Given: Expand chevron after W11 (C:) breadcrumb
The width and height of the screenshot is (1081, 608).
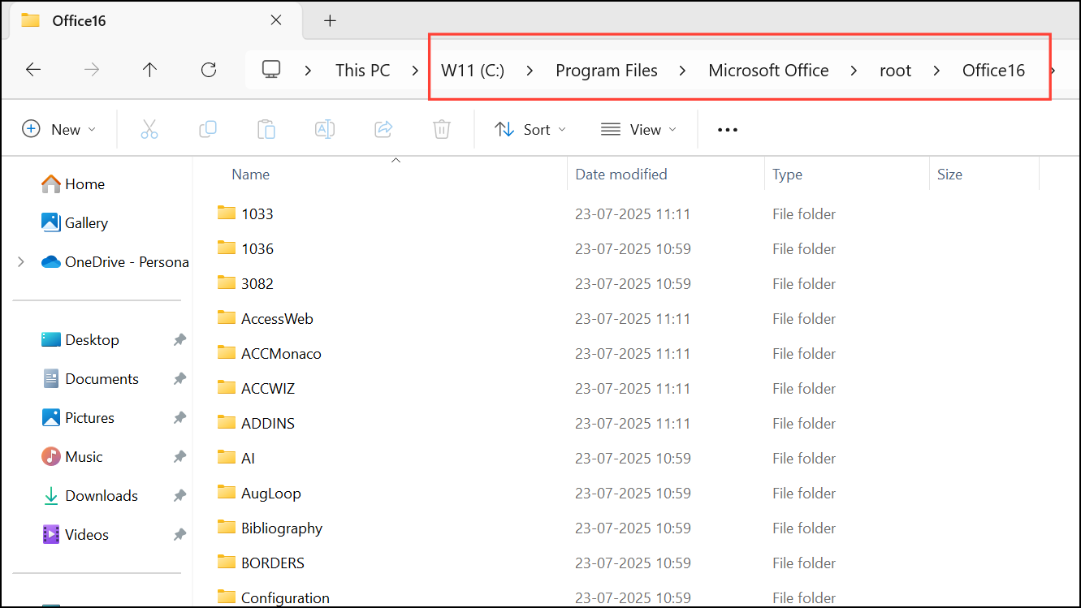Looking at the screenshot, I should [x=530, y=71].
